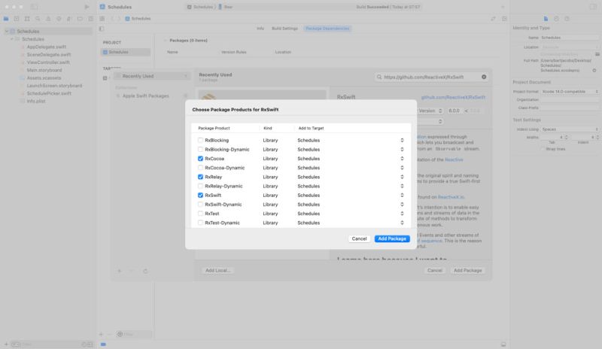Open the Indent Using Spaces dropdown

pyautogui.click(x=570, y=129)
